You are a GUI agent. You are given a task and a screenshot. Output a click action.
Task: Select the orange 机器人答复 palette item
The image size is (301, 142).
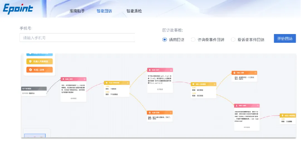coord(40,70)
